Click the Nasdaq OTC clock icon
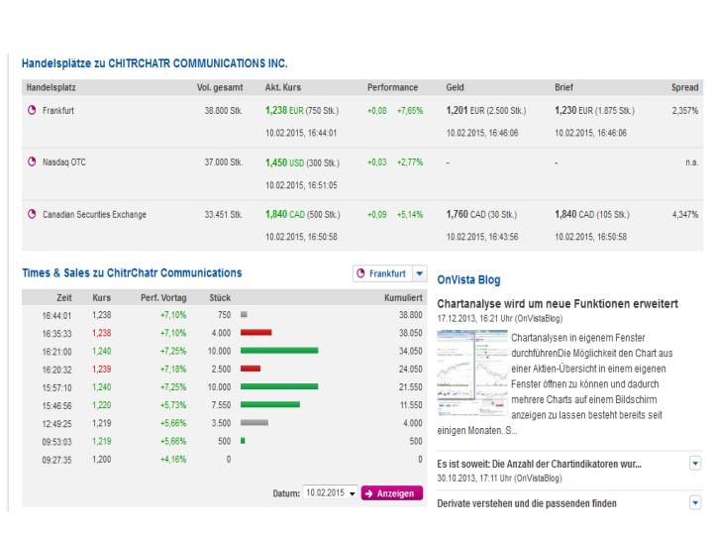 [x=32, y=161]
